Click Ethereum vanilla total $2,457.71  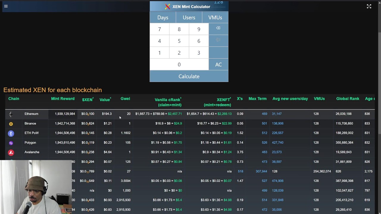coord(175,114)
